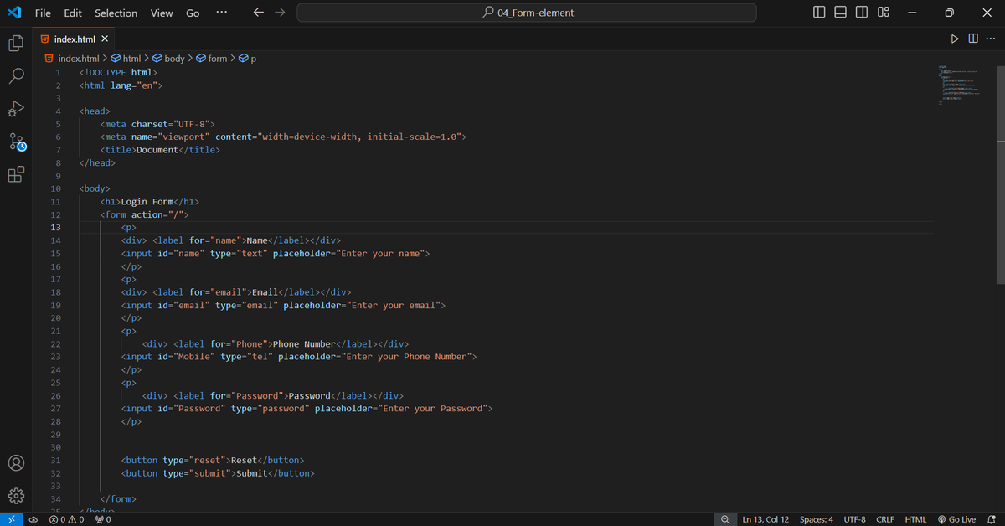
Task: Click the 04_Form-element search box
Action: coord(527,13)
